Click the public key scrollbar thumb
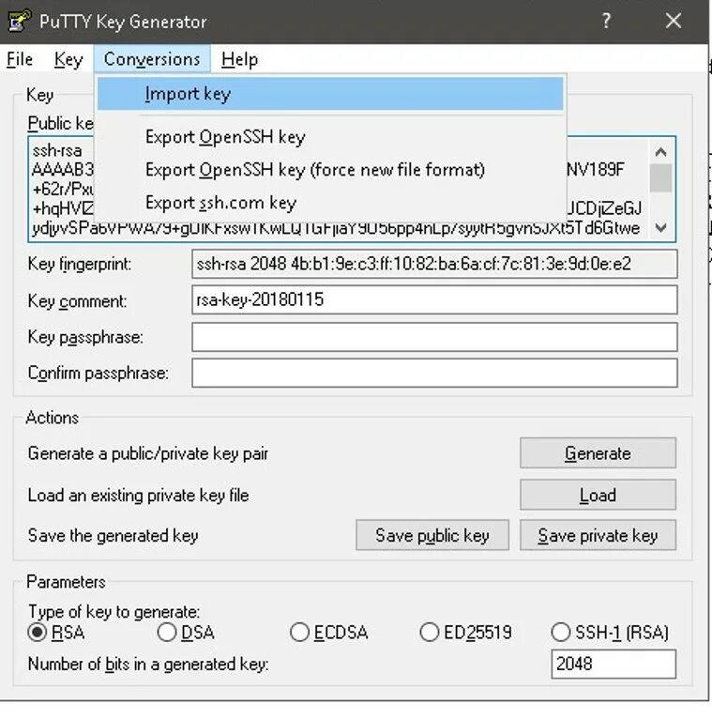Screen dimensions: 712x719 coord(660,178)
